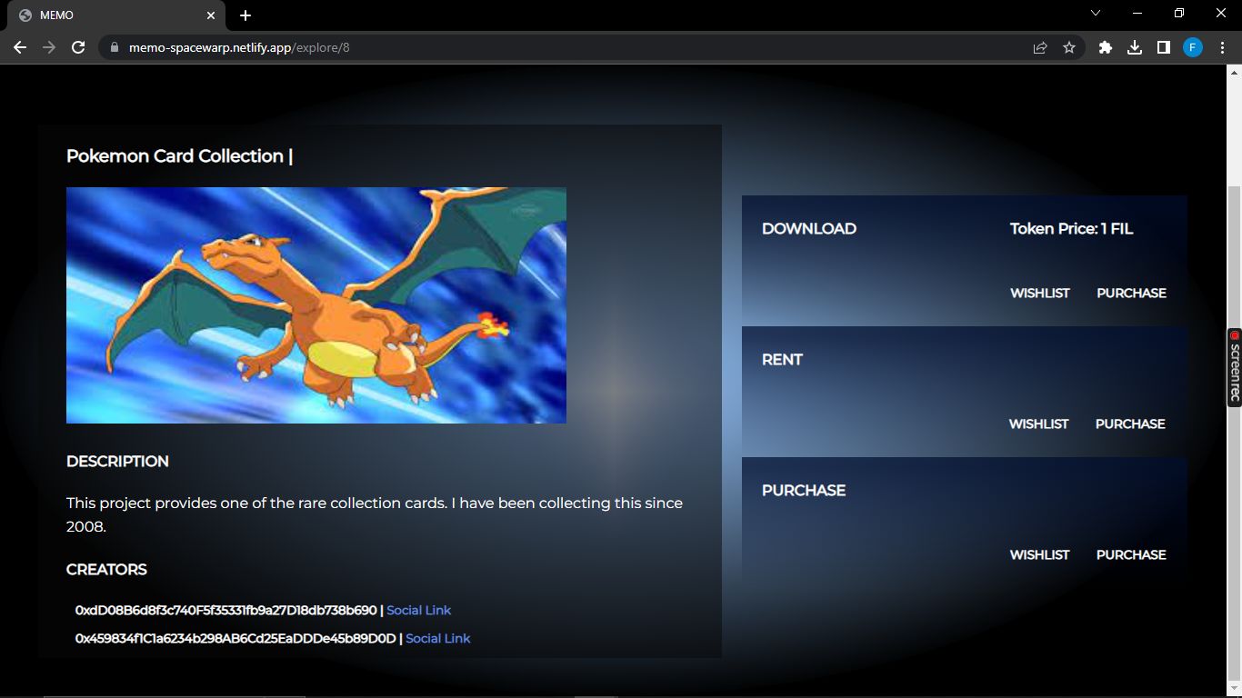Screen dimensions: 1242x698
Task: Share this page icon in address bar
Action: coord(1040,47)
